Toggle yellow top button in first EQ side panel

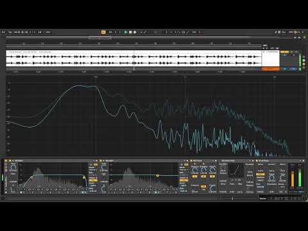coord(96,165)
